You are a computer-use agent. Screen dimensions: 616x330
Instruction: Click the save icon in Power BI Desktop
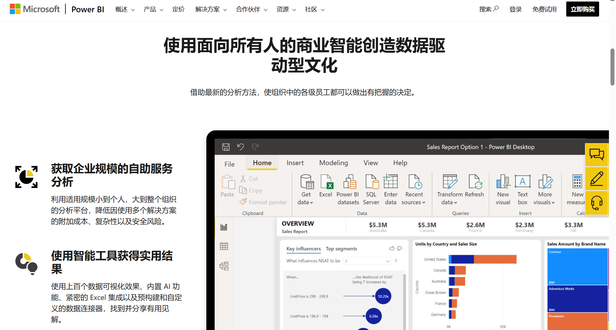pos(226,147)
